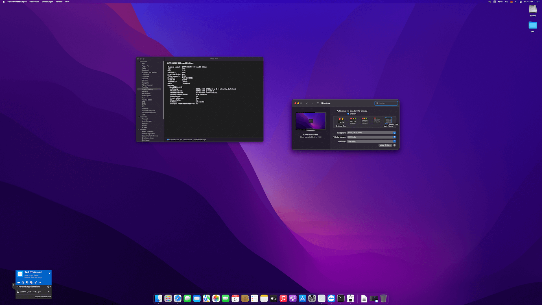Start video call in TeamViewer panel
This screenshot has height=305, width=542.
19,282
